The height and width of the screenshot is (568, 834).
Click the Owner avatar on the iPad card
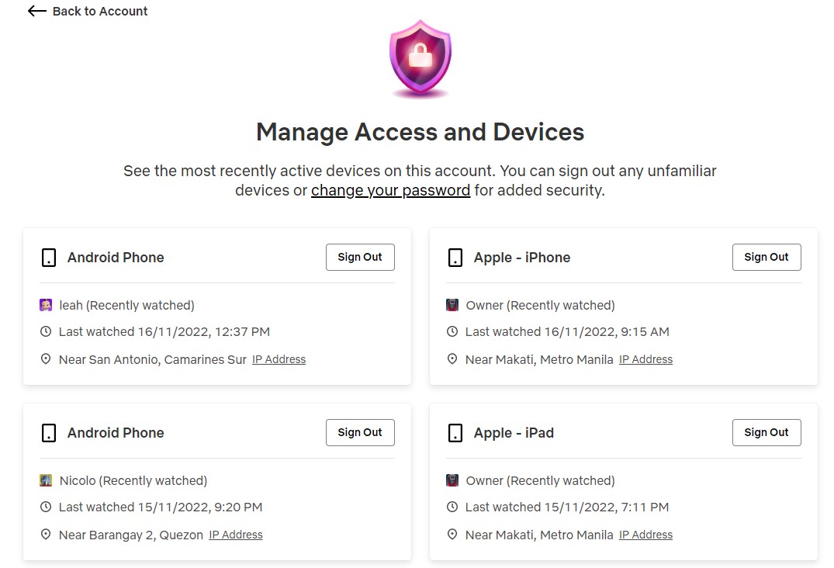[x=452, y=480]
